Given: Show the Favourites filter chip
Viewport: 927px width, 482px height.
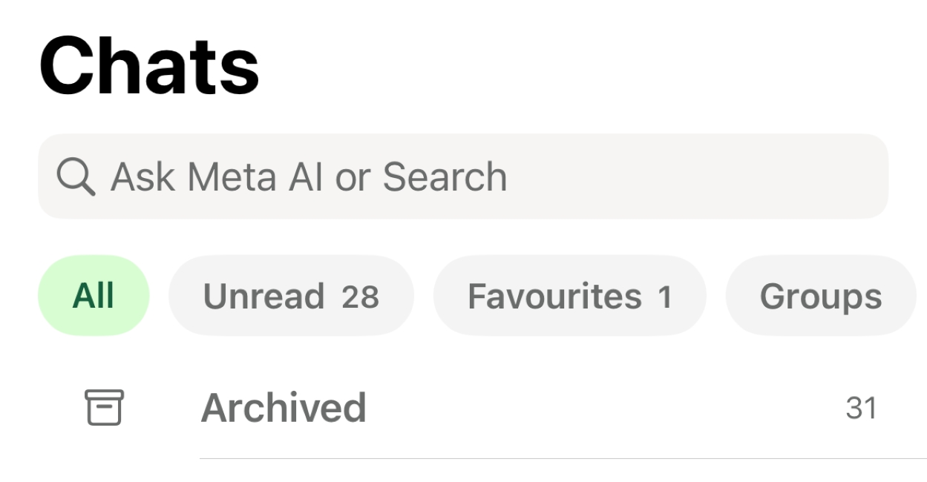Looking at the screenshot, I should click(569, 296).
